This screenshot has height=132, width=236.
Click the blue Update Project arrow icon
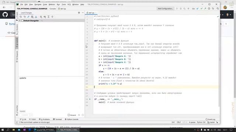tap(198, 9)
